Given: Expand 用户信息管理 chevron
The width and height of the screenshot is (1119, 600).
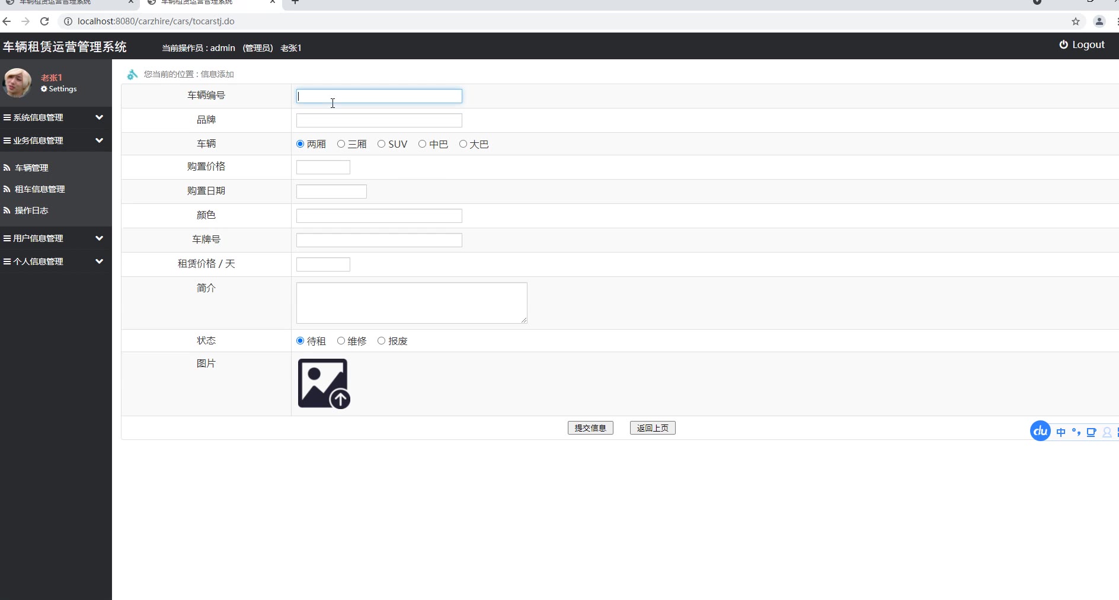Looking at the screenshot, I should [x=99, y=238].
